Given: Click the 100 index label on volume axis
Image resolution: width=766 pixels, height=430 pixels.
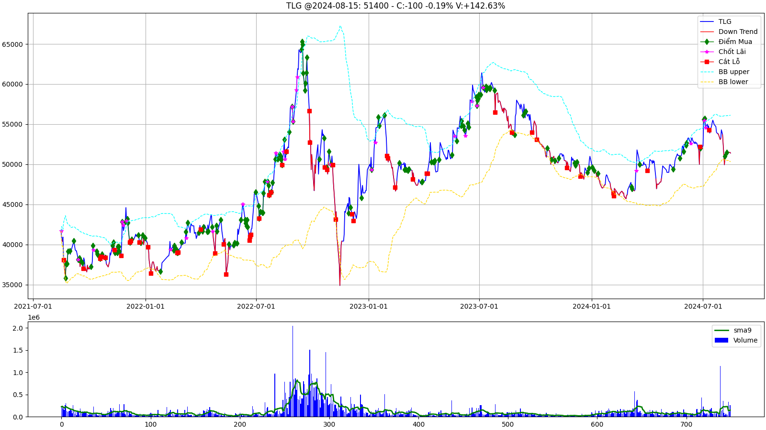Looking at the screenshot, I should [x=151, y=424].
